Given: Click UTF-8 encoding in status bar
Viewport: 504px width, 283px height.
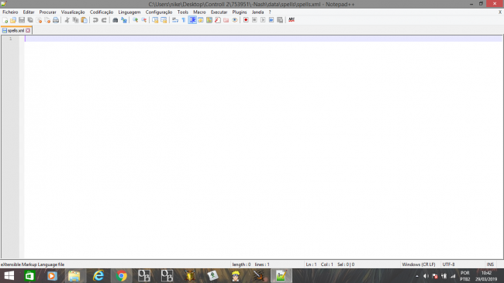Looking at the screenshot, I should (x=448, y=264).
